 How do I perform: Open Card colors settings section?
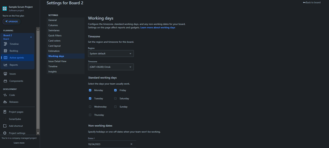click(66, 41)
